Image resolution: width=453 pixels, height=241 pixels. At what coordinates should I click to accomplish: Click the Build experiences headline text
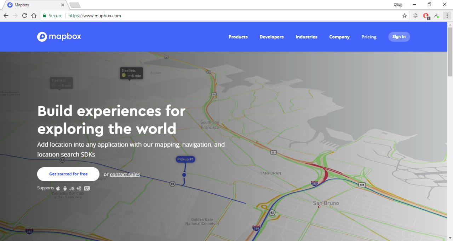111,120
